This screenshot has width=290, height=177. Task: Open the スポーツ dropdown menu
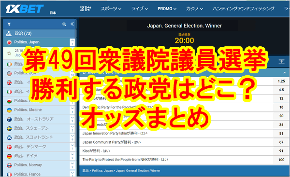pos(111,9)
